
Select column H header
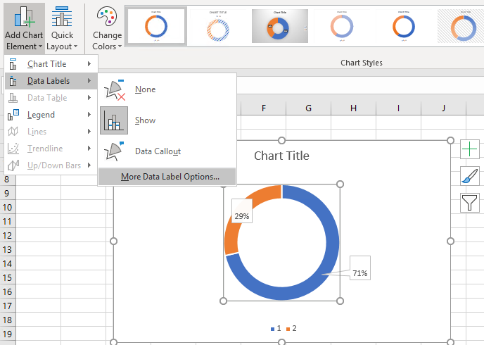pyautogui.click(x=353, y=108)
